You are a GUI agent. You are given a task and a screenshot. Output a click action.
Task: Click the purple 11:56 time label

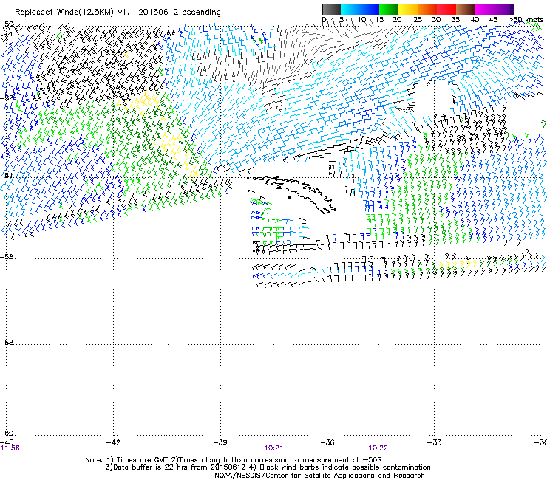tap(10, 448)
